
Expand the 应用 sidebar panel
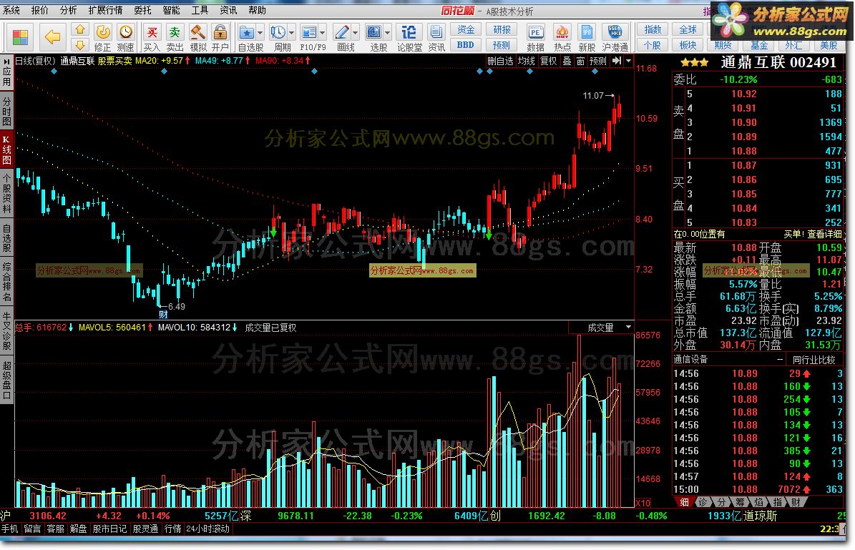pos(6,72)
